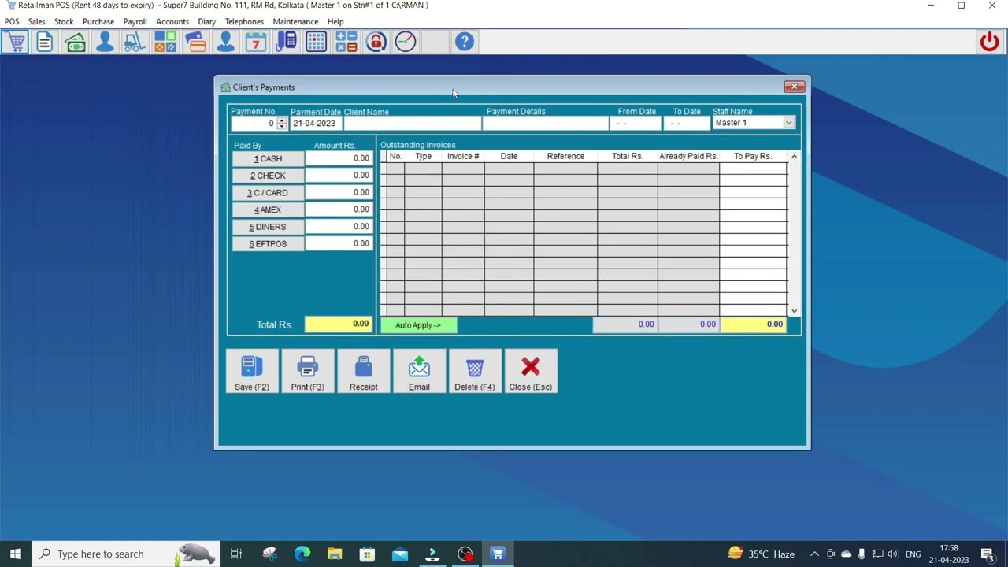Screen dimensions: 1008x567
Task: Click the EFTPOS amount field
Action: point(339,244)
